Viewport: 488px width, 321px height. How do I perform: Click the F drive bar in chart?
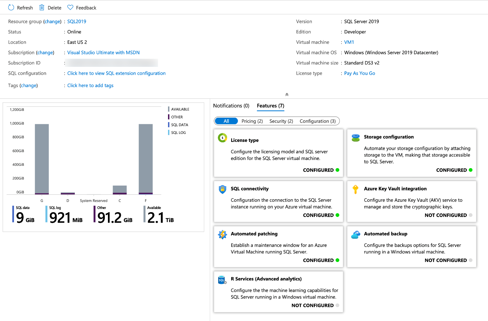point(146,159)
